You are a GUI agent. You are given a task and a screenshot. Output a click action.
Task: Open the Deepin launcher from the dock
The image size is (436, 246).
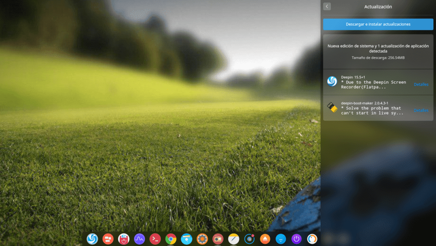92,239
